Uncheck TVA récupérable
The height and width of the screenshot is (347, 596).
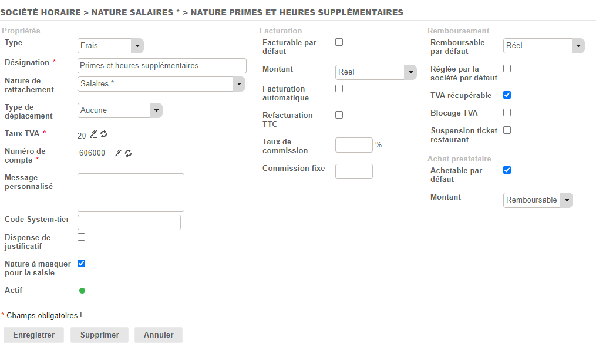coord(507,95)
